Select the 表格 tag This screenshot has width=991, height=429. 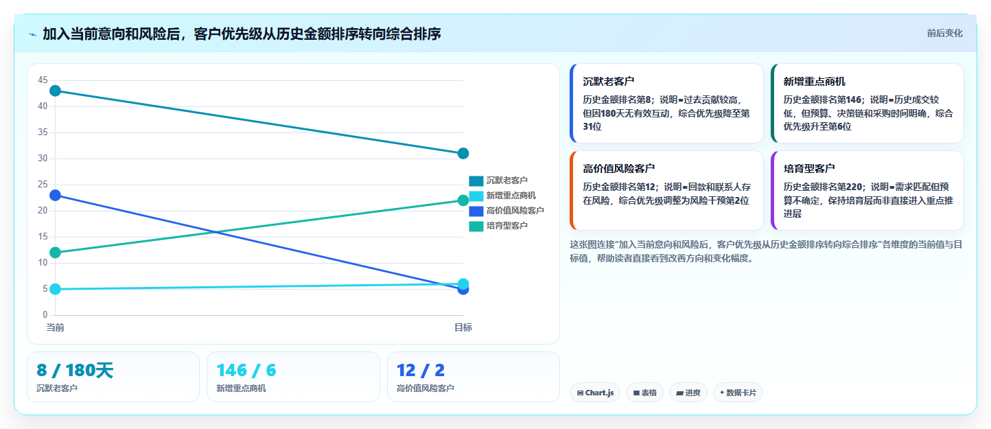[x=644, y=393]
